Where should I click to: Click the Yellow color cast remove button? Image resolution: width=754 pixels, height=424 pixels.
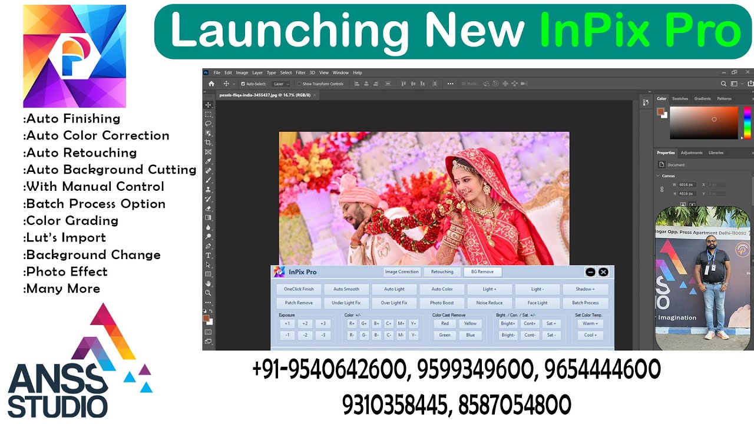point(470,323)
